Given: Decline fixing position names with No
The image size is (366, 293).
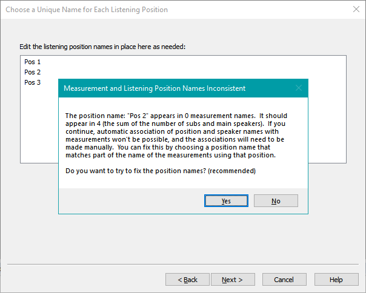Looking at the screenshot, I should pyautogui.click(x=276, y=201).
